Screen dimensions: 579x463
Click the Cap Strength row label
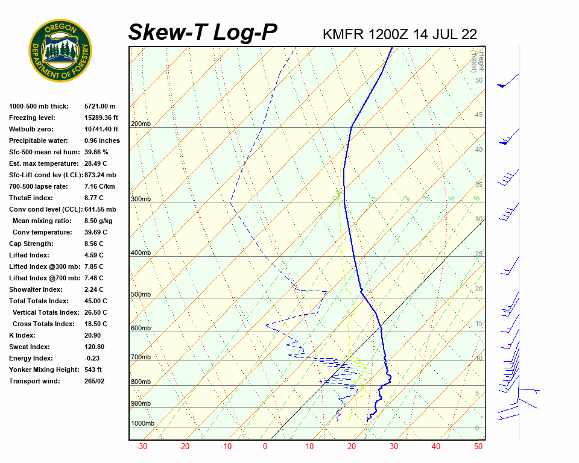coord(31,244)
